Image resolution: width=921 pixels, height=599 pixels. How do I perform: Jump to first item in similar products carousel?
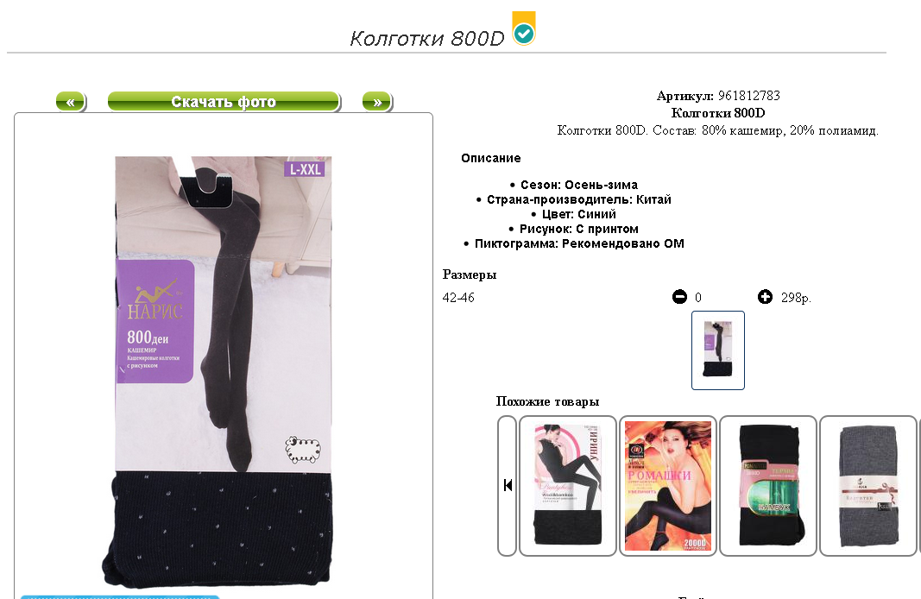[508, 485]
